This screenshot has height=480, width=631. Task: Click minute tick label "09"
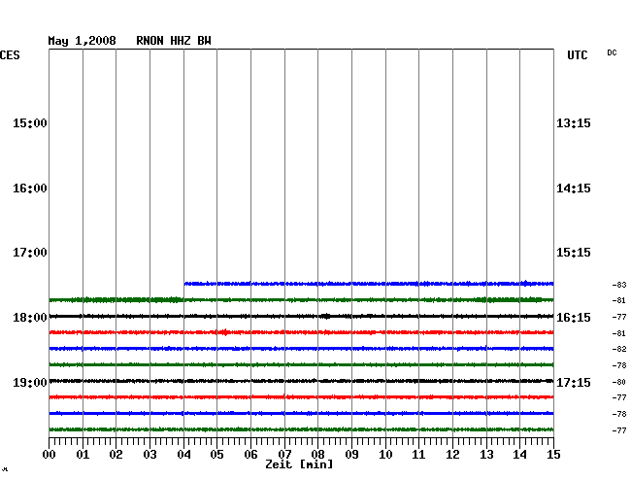(351, 455)
